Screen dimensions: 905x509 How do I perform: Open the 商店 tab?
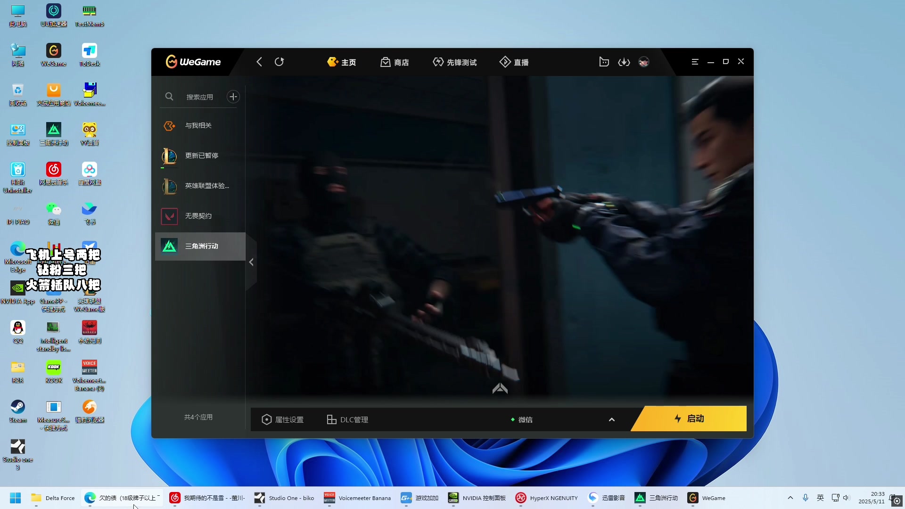coord(395,62)
